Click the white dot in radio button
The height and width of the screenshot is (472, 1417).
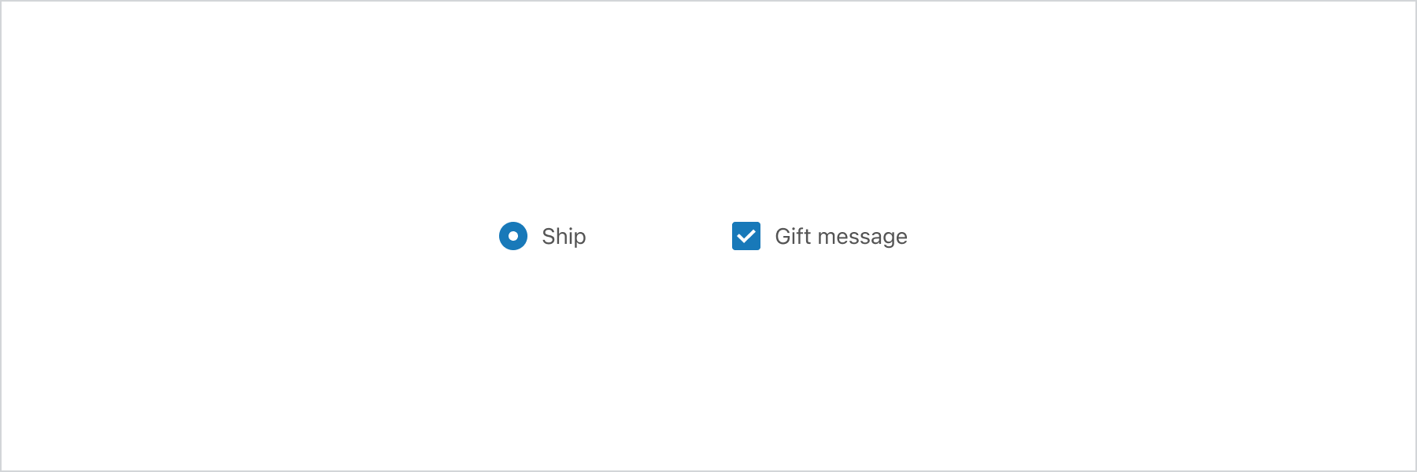pyautogui.click(x=513, y=236)
